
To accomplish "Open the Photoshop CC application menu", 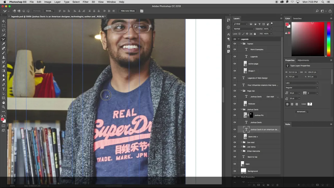I will [18, 2].
